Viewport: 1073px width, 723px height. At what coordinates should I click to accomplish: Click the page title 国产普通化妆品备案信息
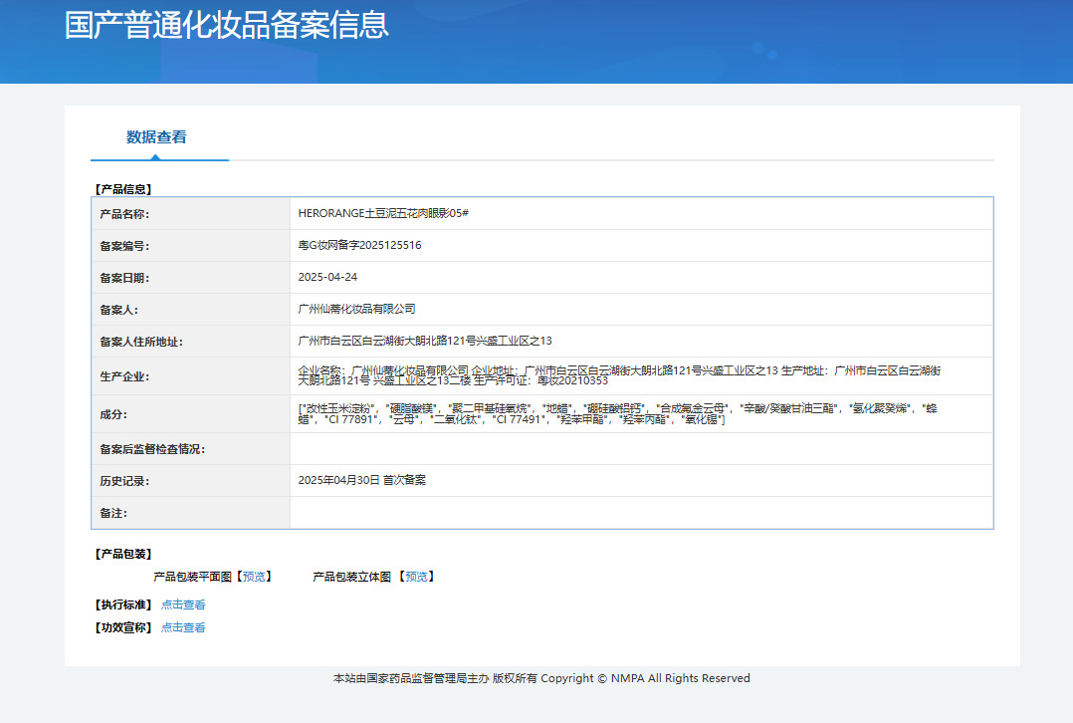point(227,25)
